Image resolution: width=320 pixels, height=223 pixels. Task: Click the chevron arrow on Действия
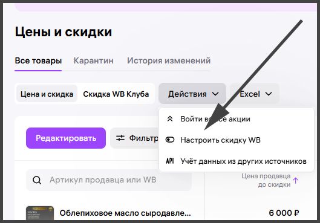coord(215,94)
